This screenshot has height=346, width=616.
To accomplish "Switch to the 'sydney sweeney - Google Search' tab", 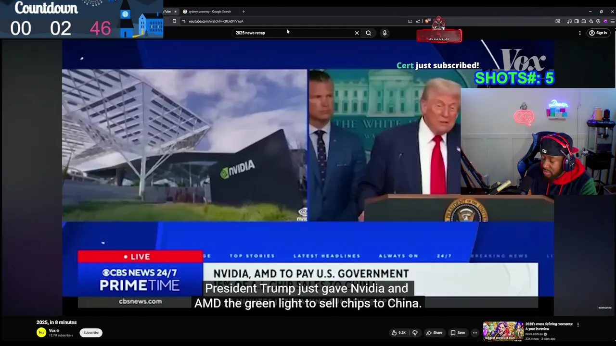I will tap(210, 12).
